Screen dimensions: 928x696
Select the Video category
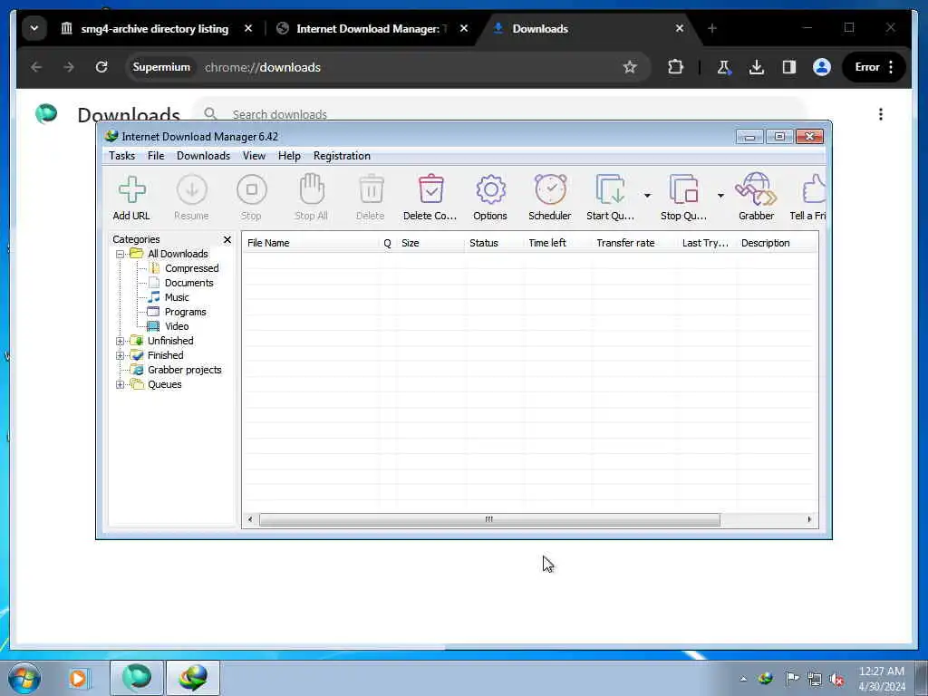click(x=177, y=326)
